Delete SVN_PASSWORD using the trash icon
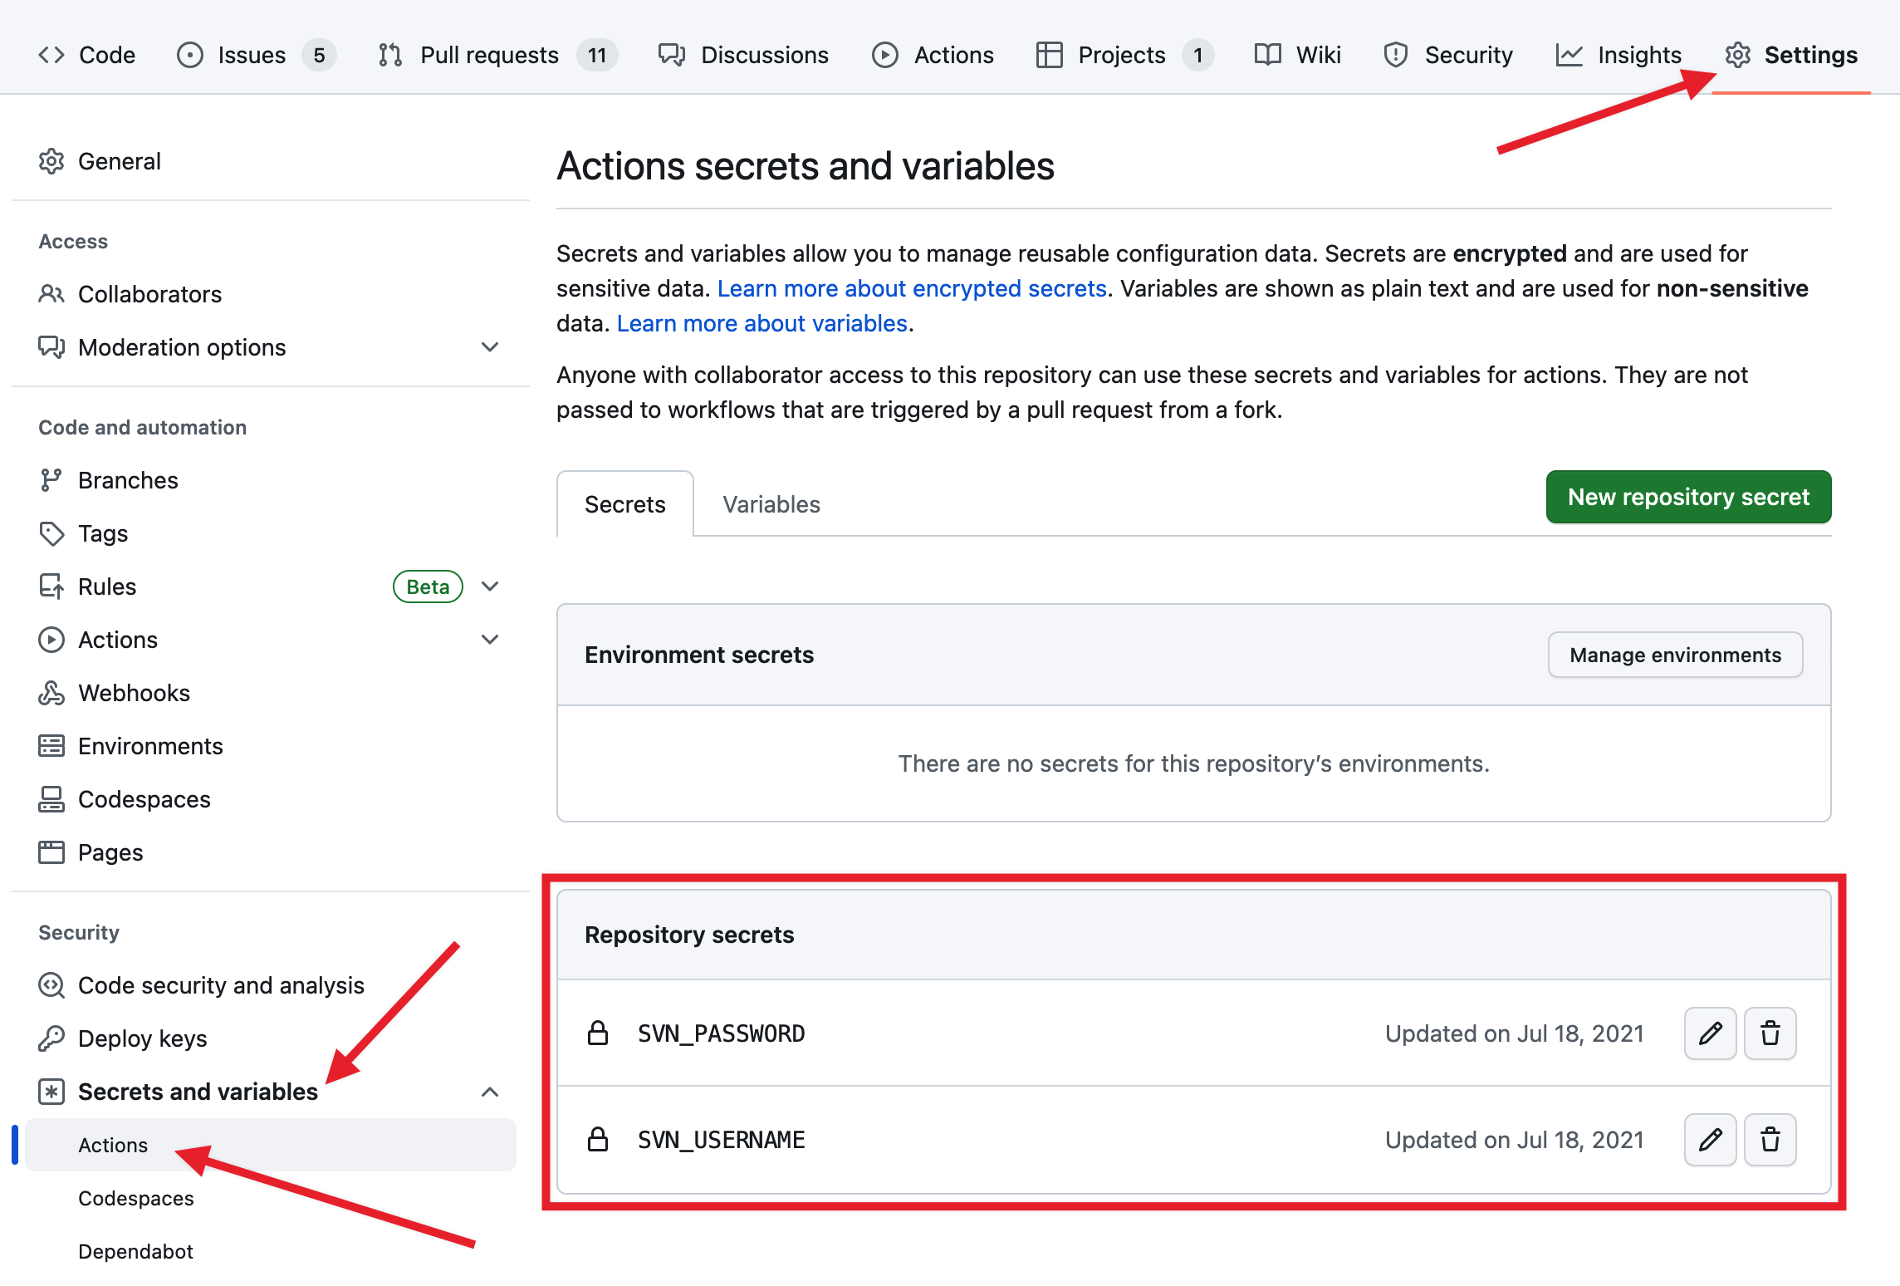This screenshot has width=1900, height=1286. pos(1770,1033)
